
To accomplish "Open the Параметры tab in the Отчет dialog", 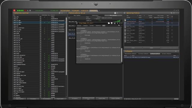I will pyautogui.click(x=98, y=25).
